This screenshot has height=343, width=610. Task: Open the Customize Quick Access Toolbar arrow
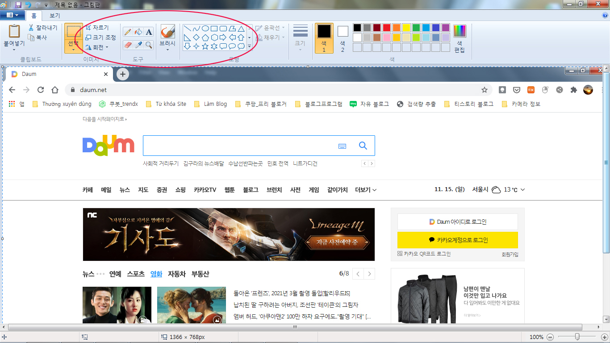46,5
